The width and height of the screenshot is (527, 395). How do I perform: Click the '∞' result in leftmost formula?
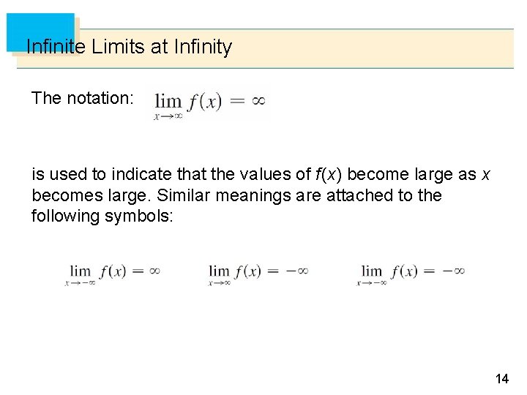point(154,271)
